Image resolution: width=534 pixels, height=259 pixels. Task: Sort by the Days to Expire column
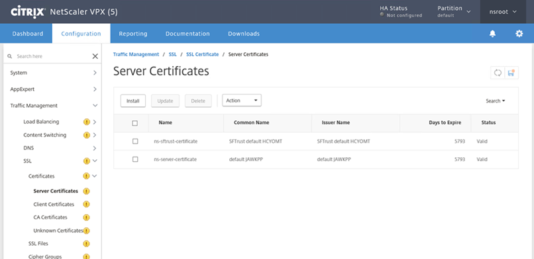445,122
